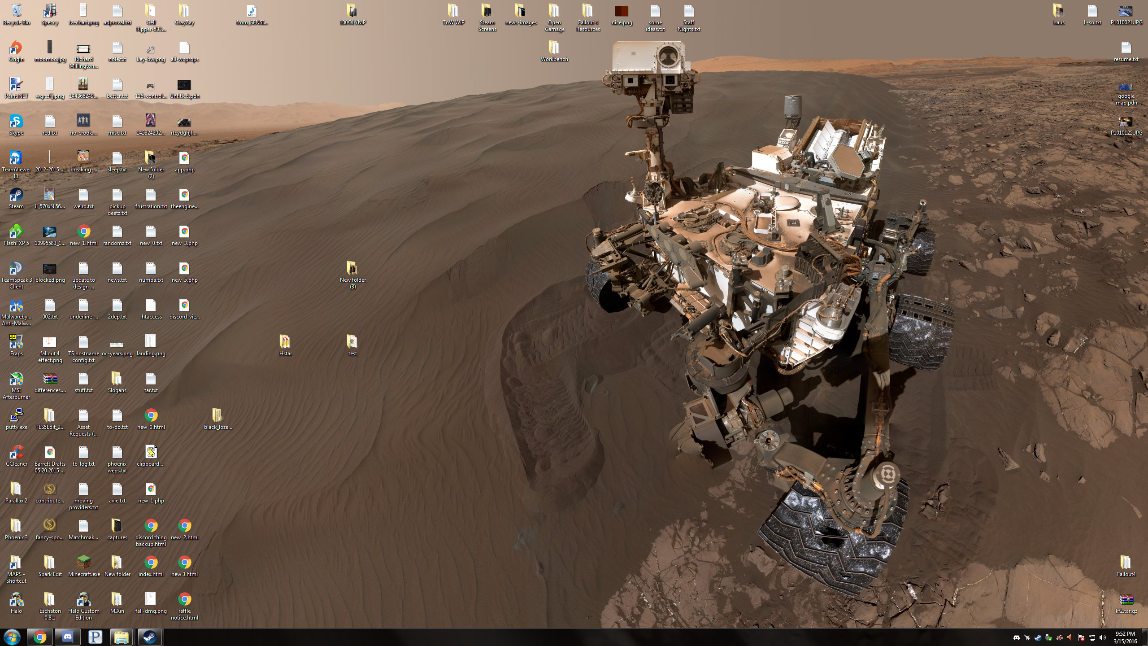Select the differences archive icon

pyautogui.click(x=50, y=382)
